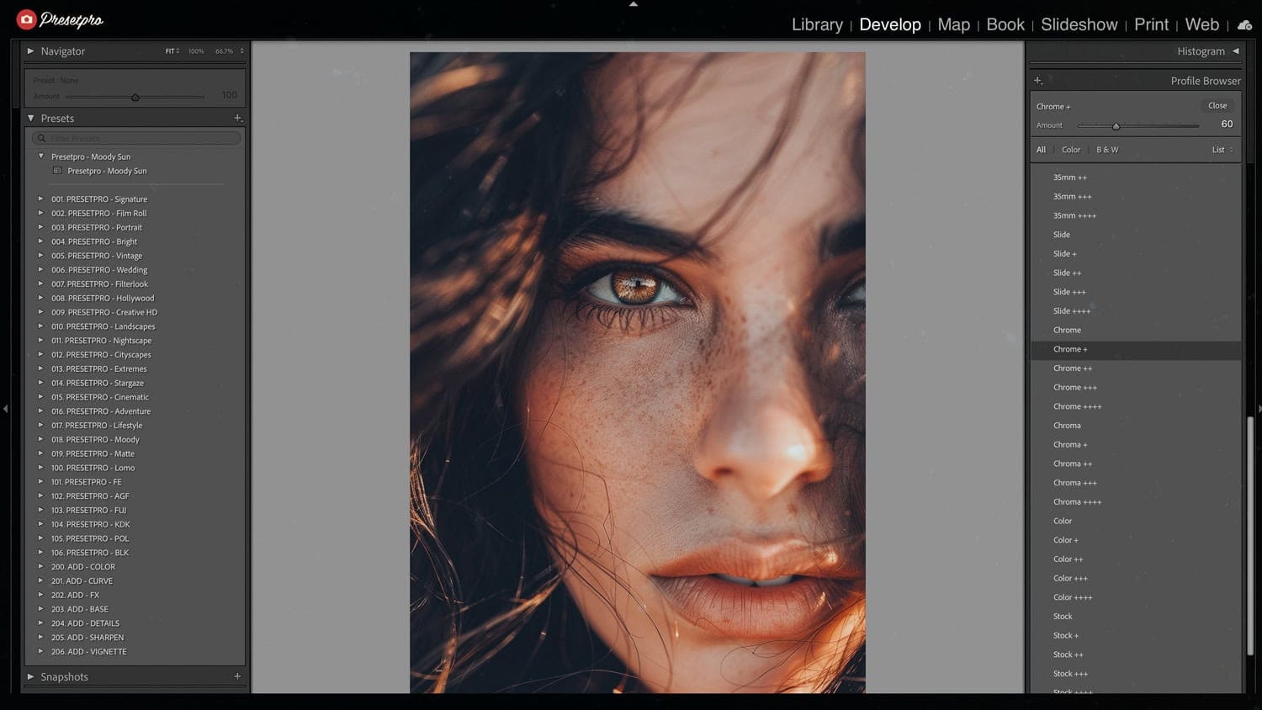Screen dimensions: 1262x710
Task: Open the Slideshow module
Action: click(1079, 25)
